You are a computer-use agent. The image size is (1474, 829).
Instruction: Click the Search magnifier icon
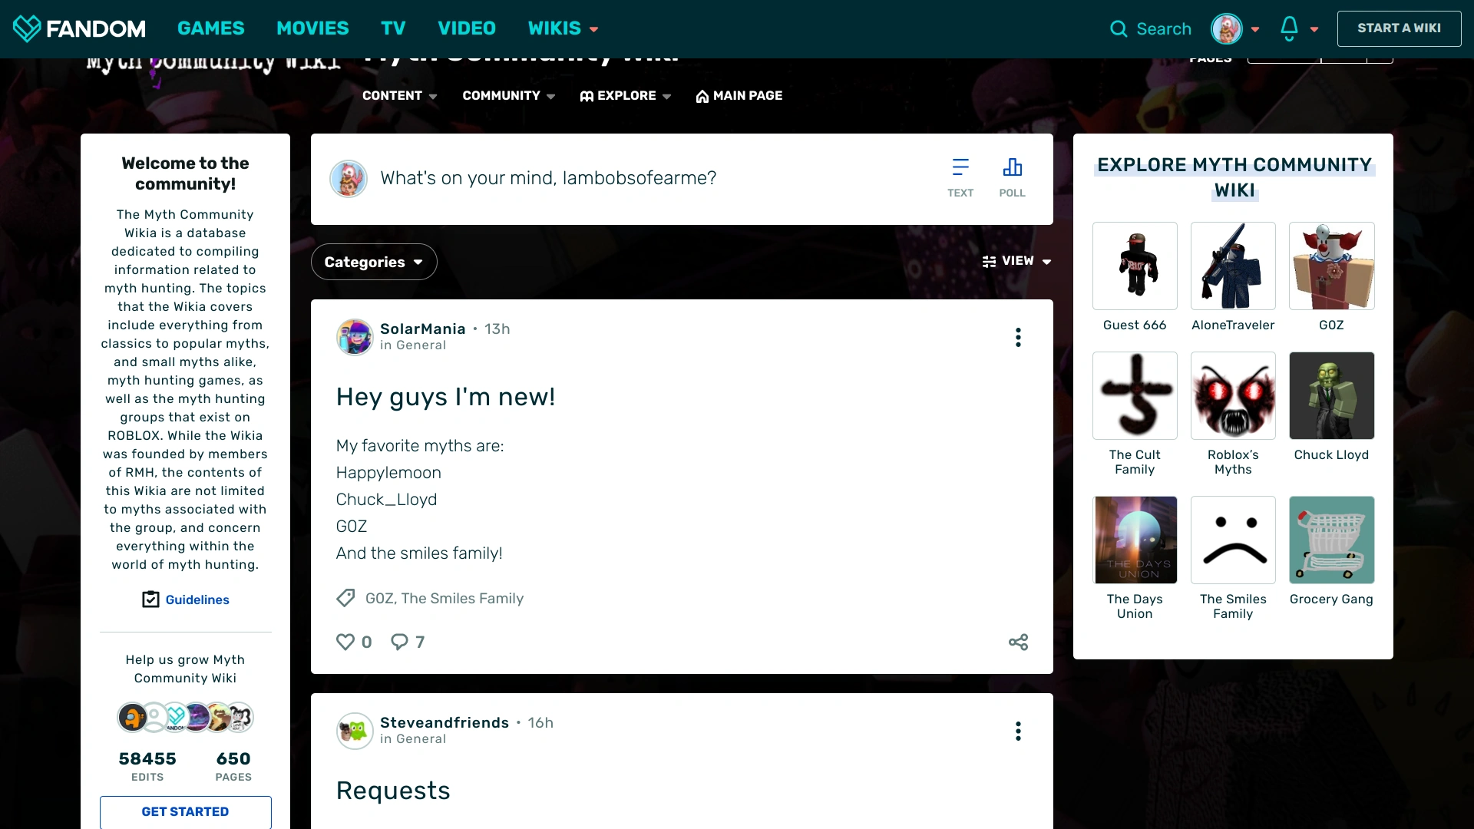click(1119, 29)
